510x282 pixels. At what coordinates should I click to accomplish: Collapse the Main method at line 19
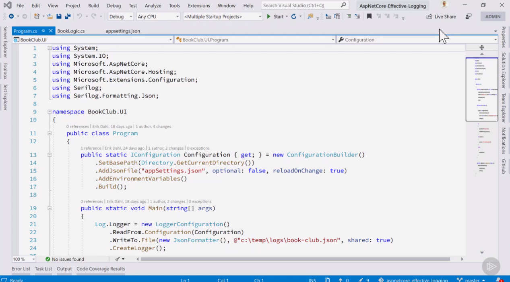tap(50, 208)
